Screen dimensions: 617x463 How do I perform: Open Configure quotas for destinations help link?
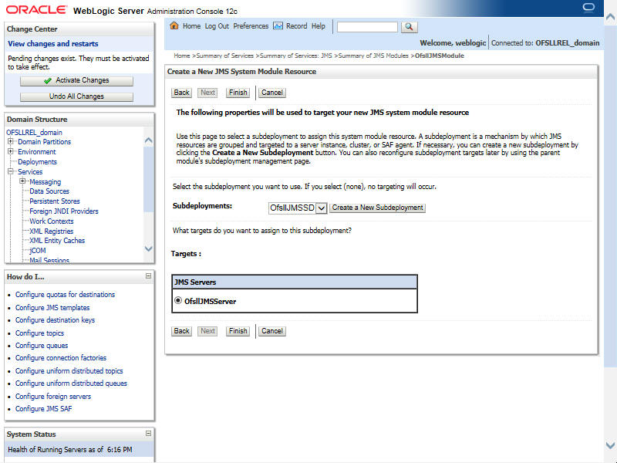(x=66, y=295)
